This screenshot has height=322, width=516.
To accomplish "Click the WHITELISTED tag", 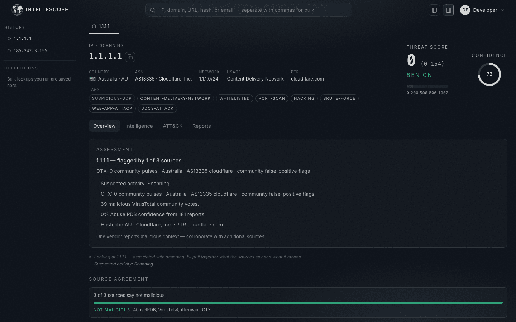I will (x=235, y=98).
